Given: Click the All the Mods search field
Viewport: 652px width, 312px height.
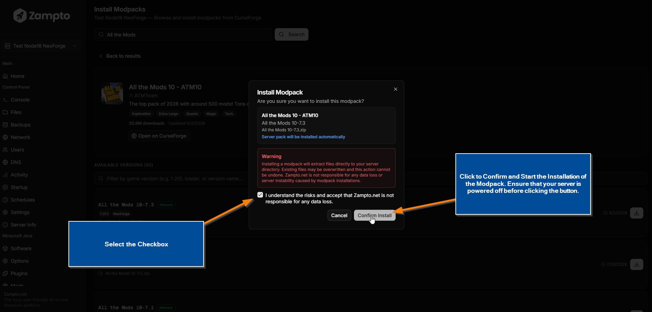Looking at the screenshot, I should click(183, 34).
